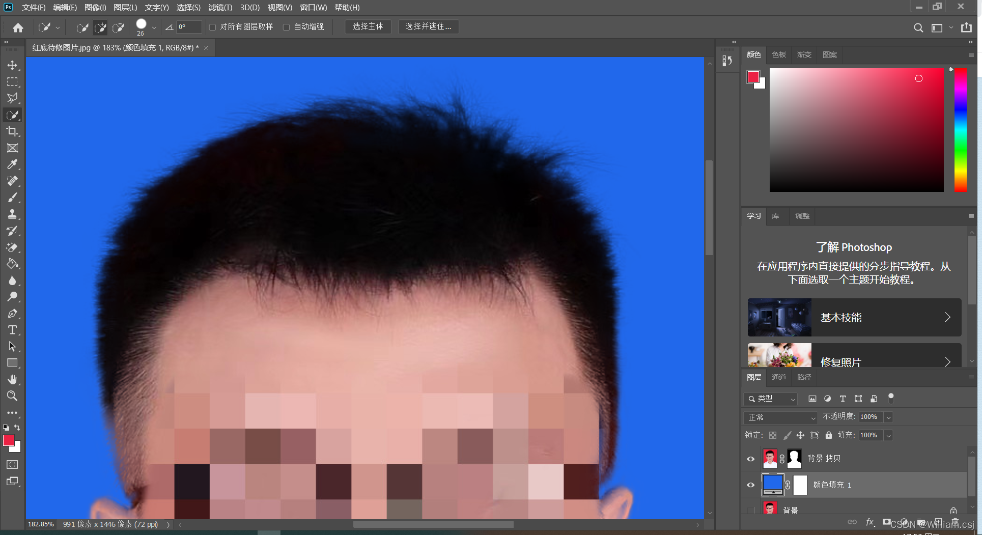Select the Move tool
Image resolution: width=982 pixels, height=535 pixels.
tap(12, 65)
